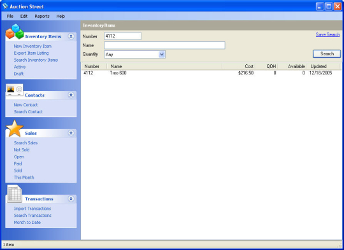The image size is (344, 250).
Task: Show Paid sales
Action: [x=18, y=163]
